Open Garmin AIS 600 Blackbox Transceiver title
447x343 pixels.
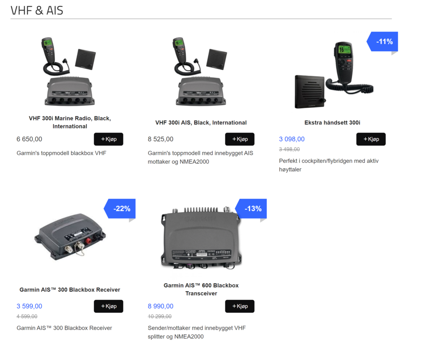point(201,289)
